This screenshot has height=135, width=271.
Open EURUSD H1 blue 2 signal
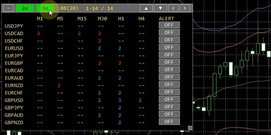(120, 48)
